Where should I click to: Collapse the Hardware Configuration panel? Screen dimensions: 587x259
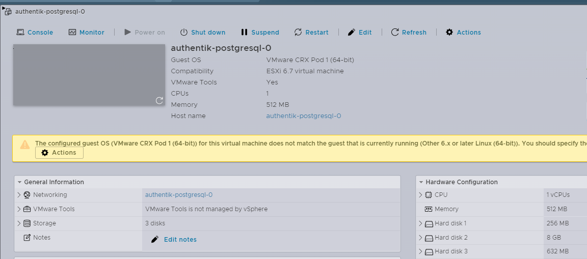(421, 182)
